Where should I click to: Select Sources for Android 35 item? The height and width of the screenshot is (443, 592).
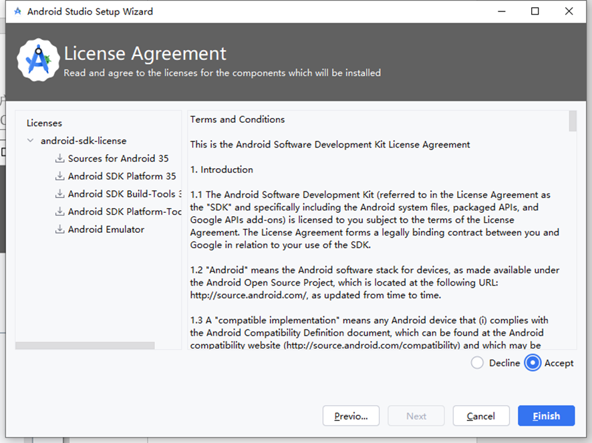tap(118, 158)
